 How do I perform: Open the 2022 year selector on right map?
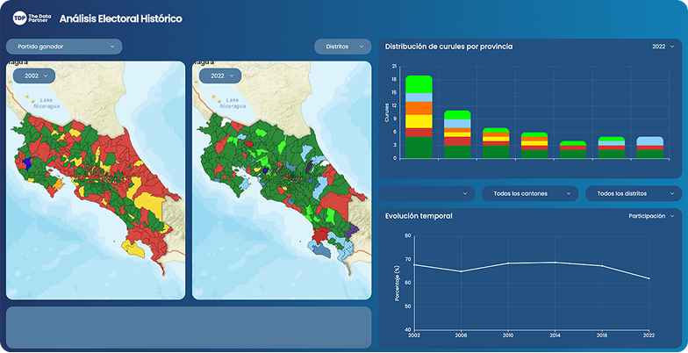point(220,76)
